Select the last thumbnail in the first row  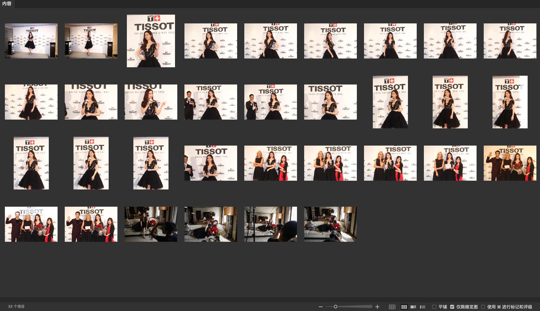(510, 41)
